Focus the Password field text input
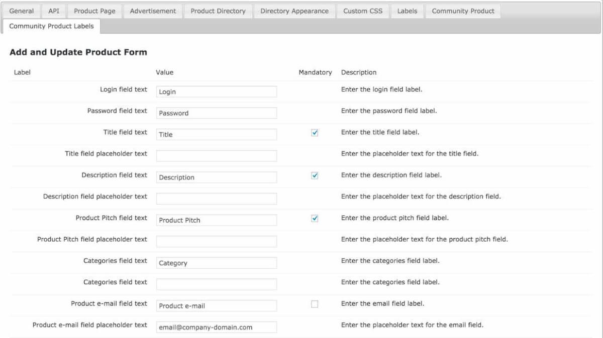 pos(216,113)
